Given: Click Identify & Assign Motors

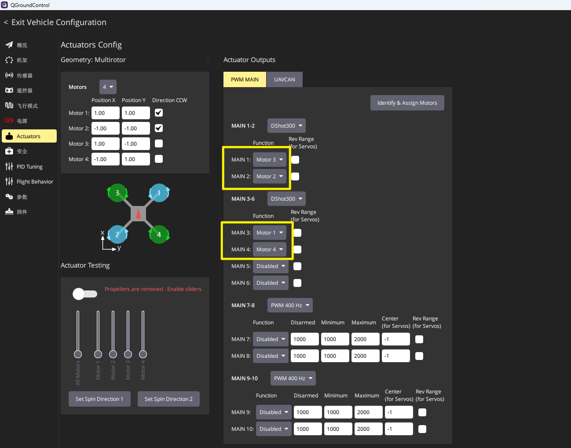Looking at the screenshot, I should tap(407, 103).
